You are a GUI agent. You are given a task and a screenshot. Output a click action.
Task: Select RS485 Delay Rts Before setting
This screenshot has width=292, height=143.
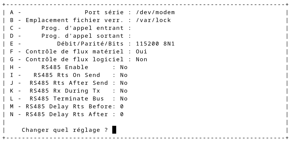tap(67, 106)
